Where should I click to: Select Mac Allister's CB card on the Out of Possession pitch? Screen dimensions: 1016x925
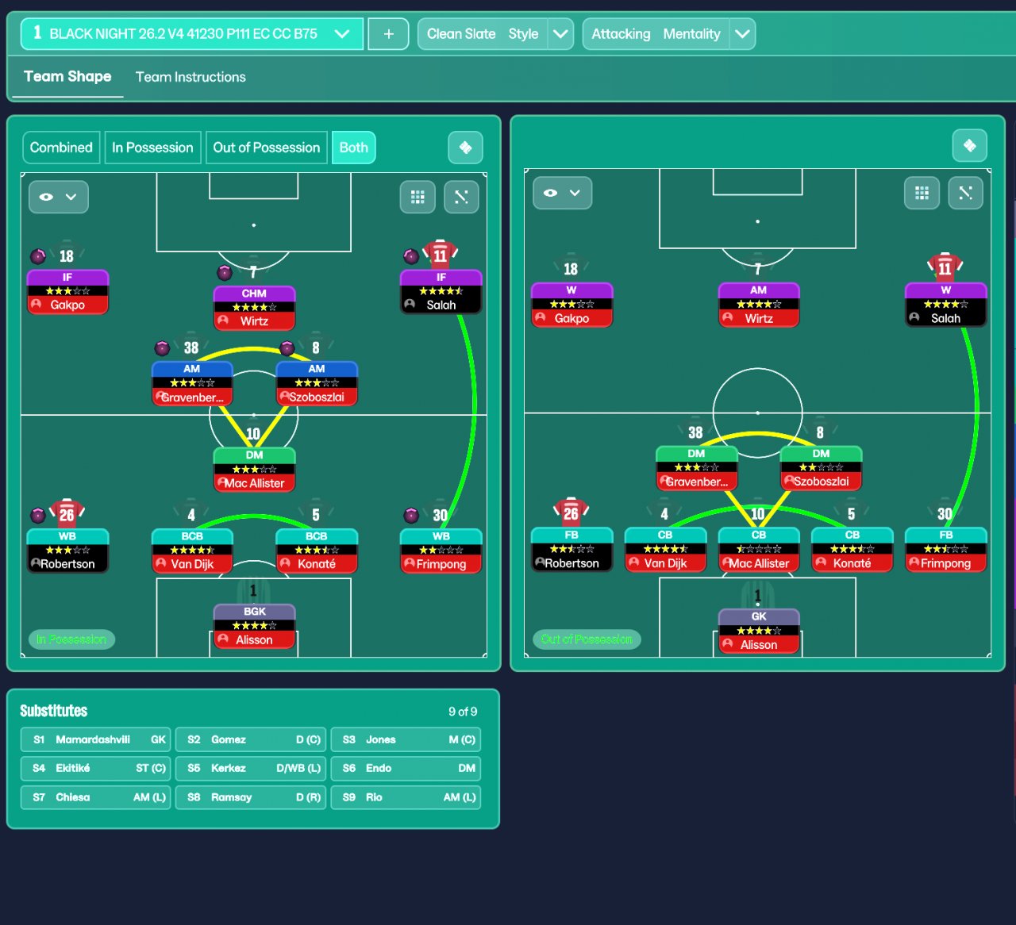coord(759,550)
